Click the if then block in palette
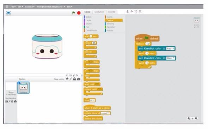Screen dimensions: 208x129 pyautogui.click(x=92, y=64)
